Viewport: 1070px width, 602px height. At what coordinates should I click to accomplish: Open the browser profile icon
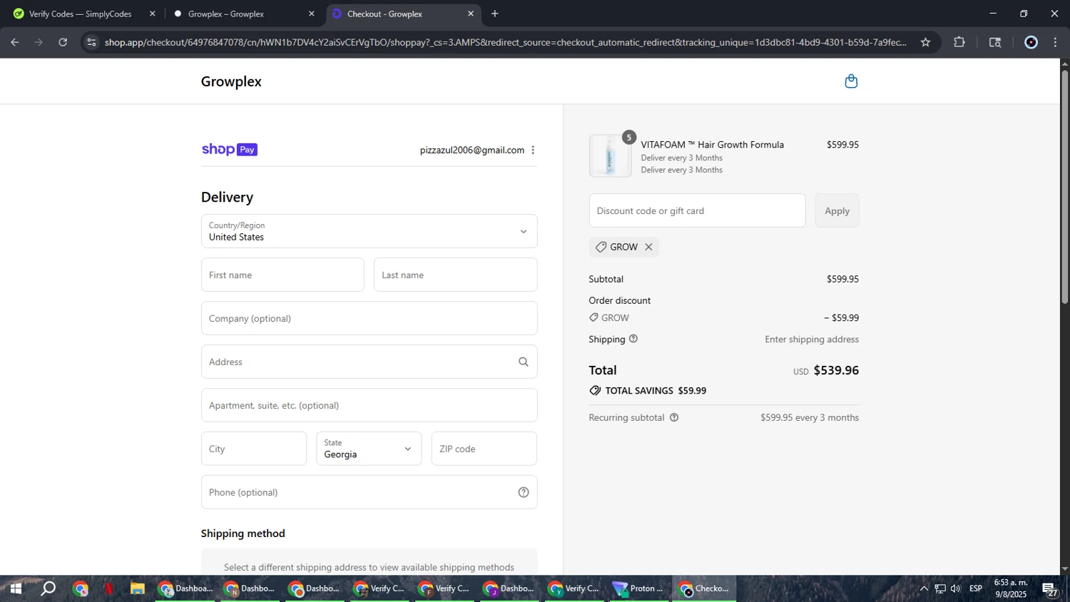pyautogui.click(x=1031, y=42)
